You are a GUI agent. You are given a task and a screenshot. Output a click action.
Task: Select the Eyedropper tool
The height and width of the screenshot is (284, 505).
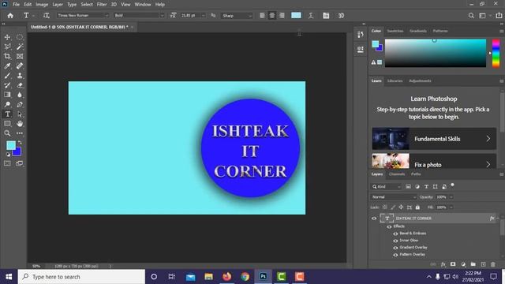pyautogui.click(x=7, y=66)
